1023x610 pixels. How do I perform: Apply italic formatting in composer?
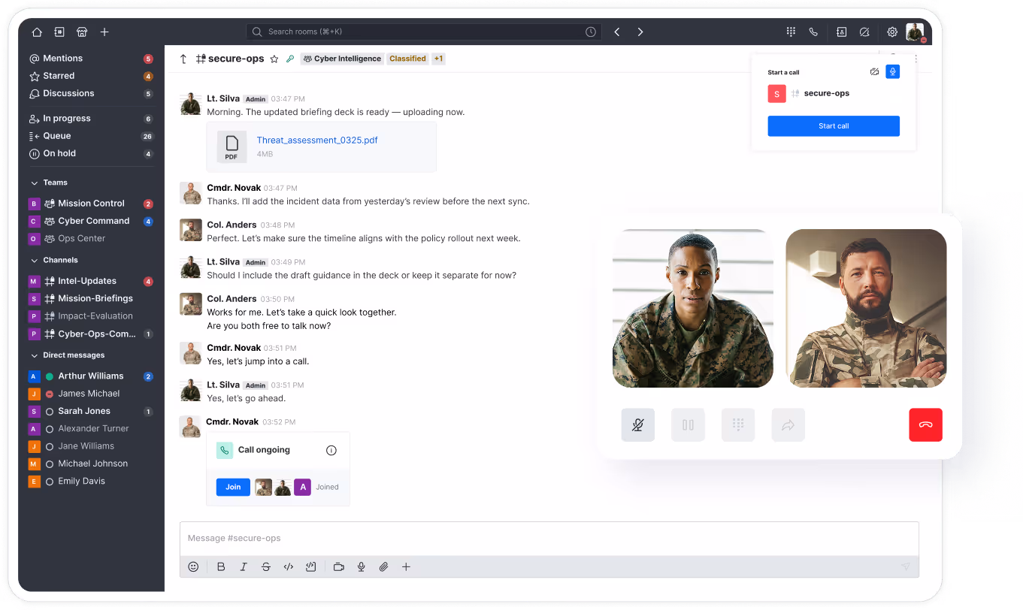[244, 567]
